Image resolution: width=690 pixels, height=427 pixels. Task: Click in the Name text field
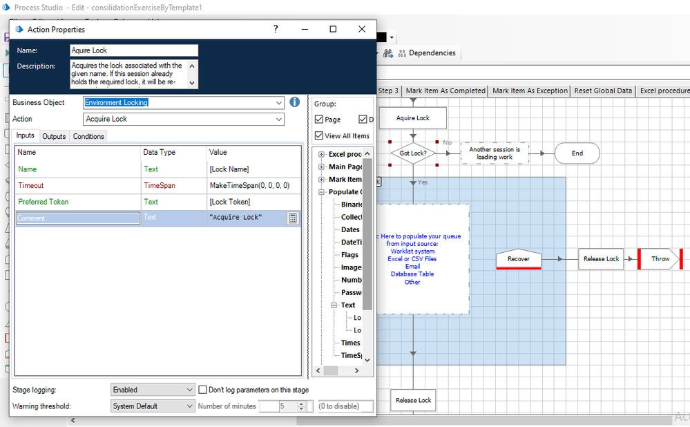pyautogui.click(x=134, y=50)
